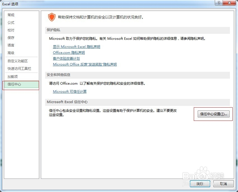Select 信任中心 in the sidebar
This screenshot has width=238, height=192.
tap(21, 84)
